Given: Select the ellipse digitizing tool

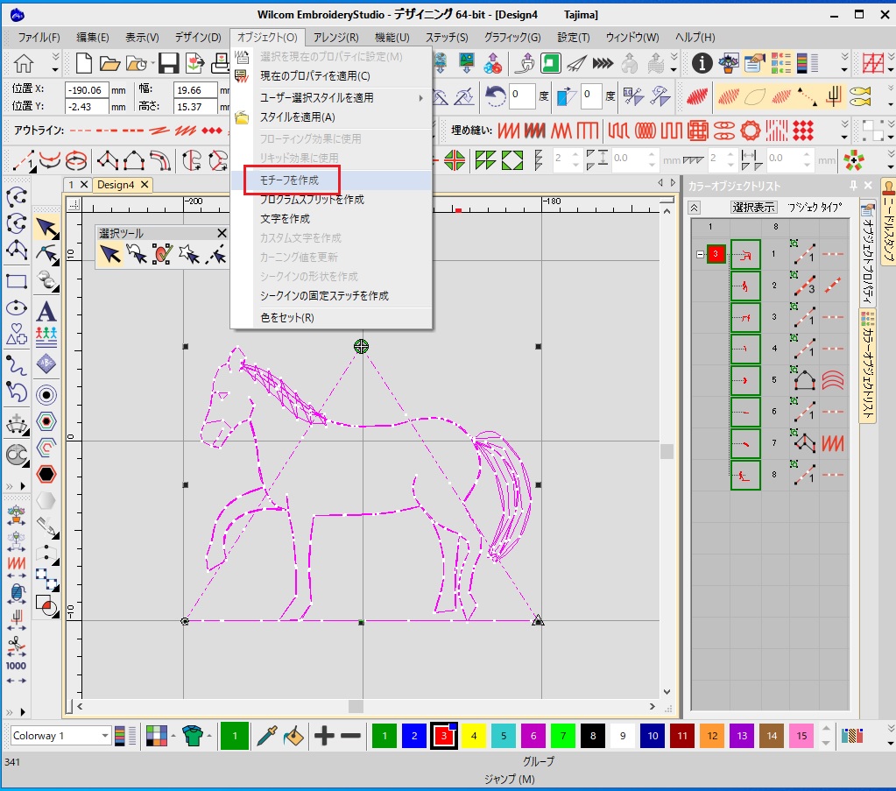Looking at the screenshot, I should pyautogui.click(x=17, y=308).
